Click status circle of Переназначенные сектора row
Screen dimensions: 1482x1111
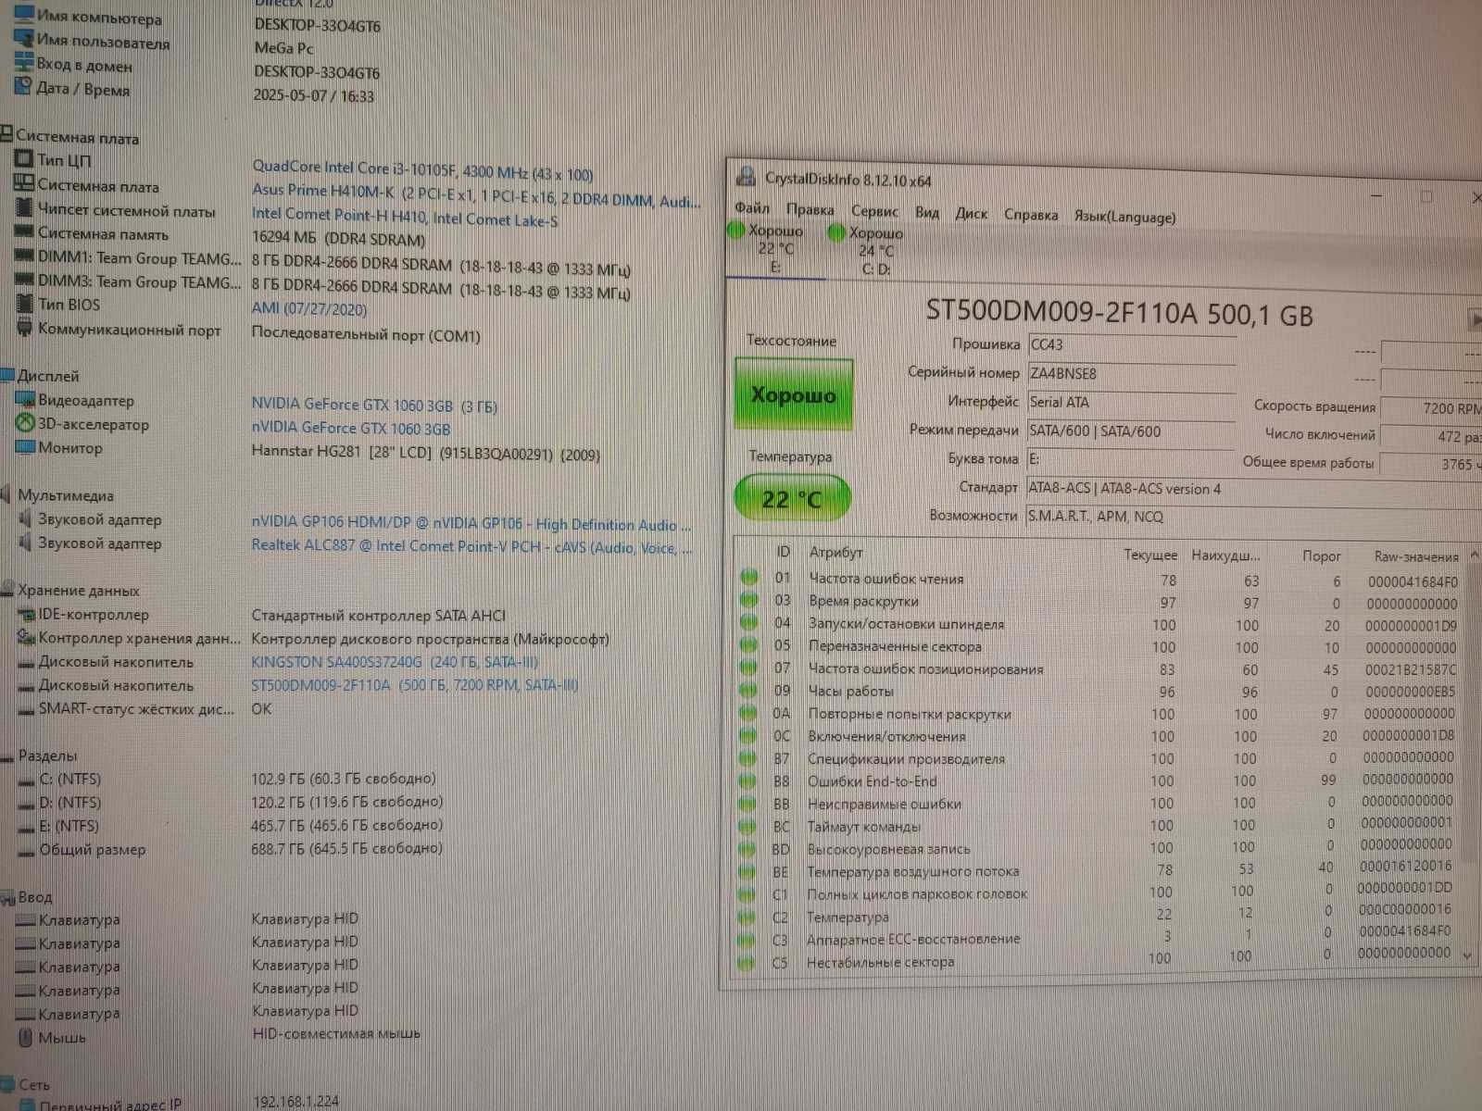[748, 645]
